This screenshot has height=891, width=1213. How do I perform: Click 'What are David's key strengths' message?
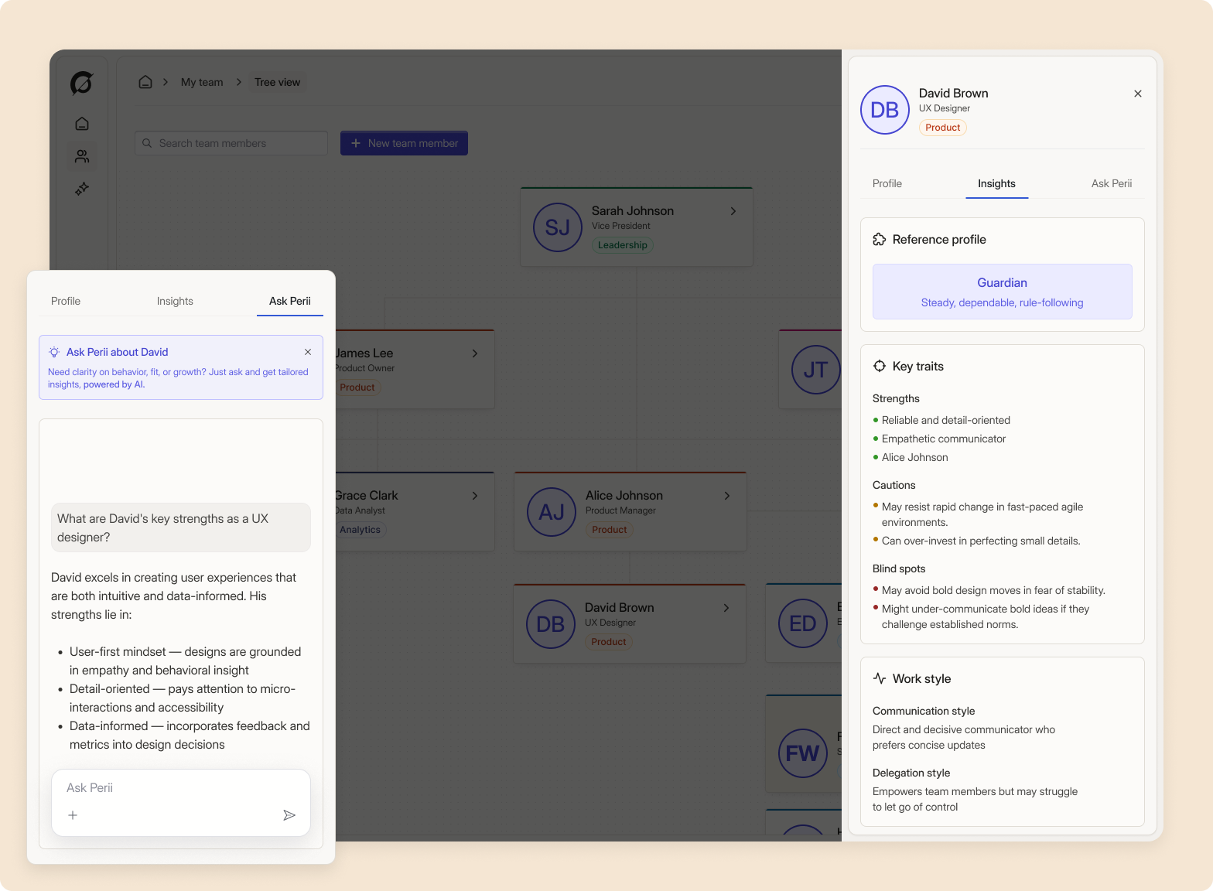click(181, 527)
